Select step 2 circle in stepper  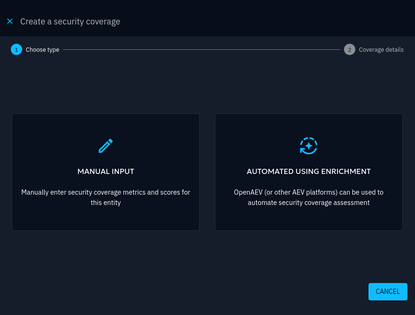click(349, 49)
